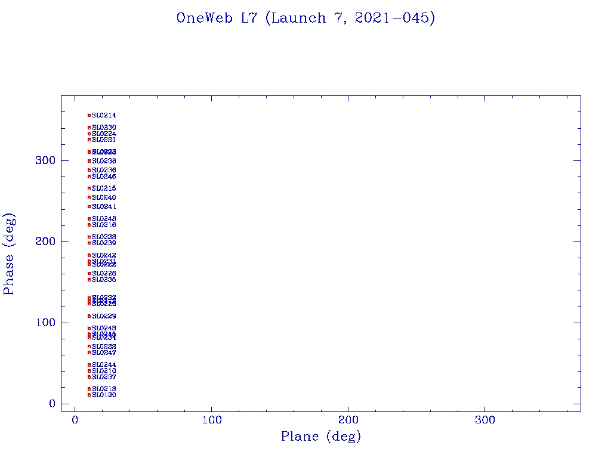Click the SL0230 satellite label
The width and height of the screenshot is (611, 458).
coord(104,128)
